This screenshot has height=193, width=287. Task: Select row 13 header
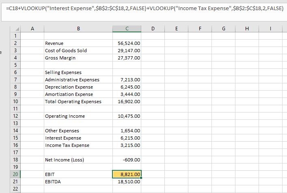[x=15, y=123]
